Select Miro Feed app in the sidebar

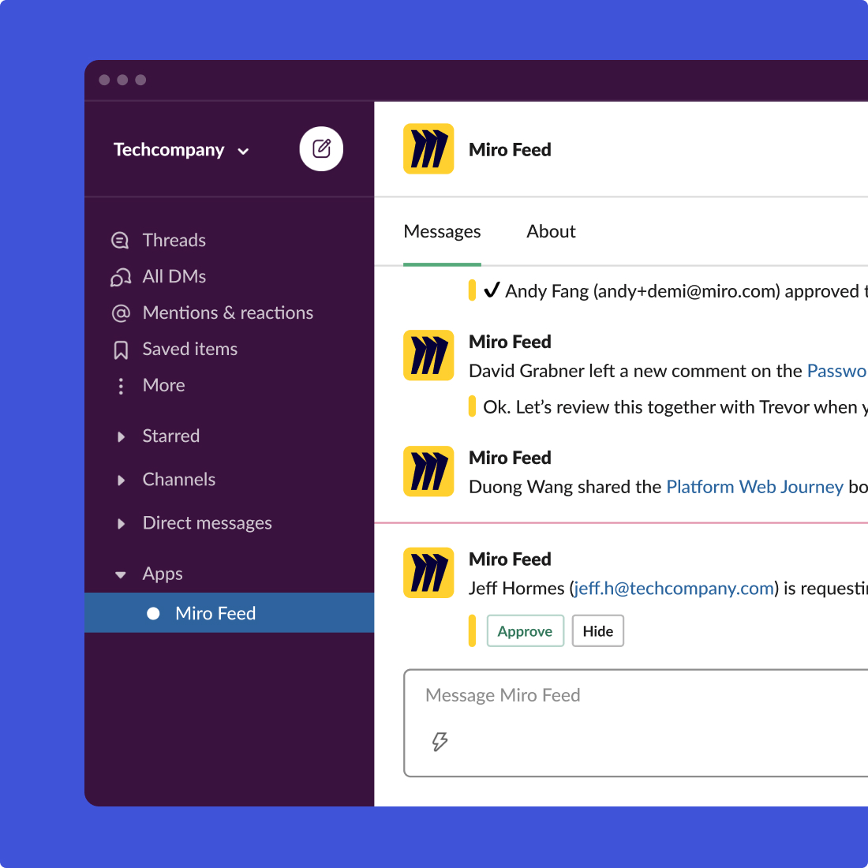(x=229, y=613)
